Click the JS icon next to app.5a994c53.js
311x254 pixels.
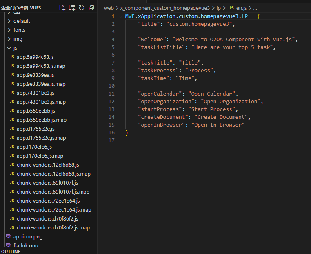click(12, 57)
